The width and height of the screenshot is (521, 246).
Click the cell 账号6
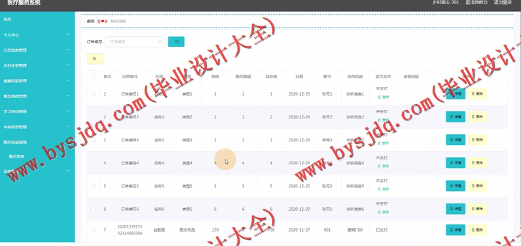click(x=327, y=209)
